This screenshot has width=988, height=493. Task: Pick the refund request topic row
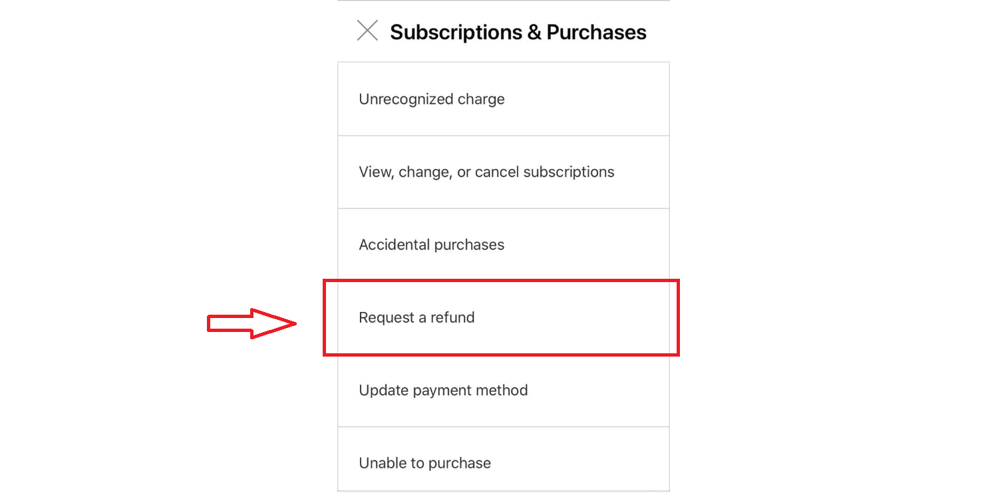[x=503, y=317]
